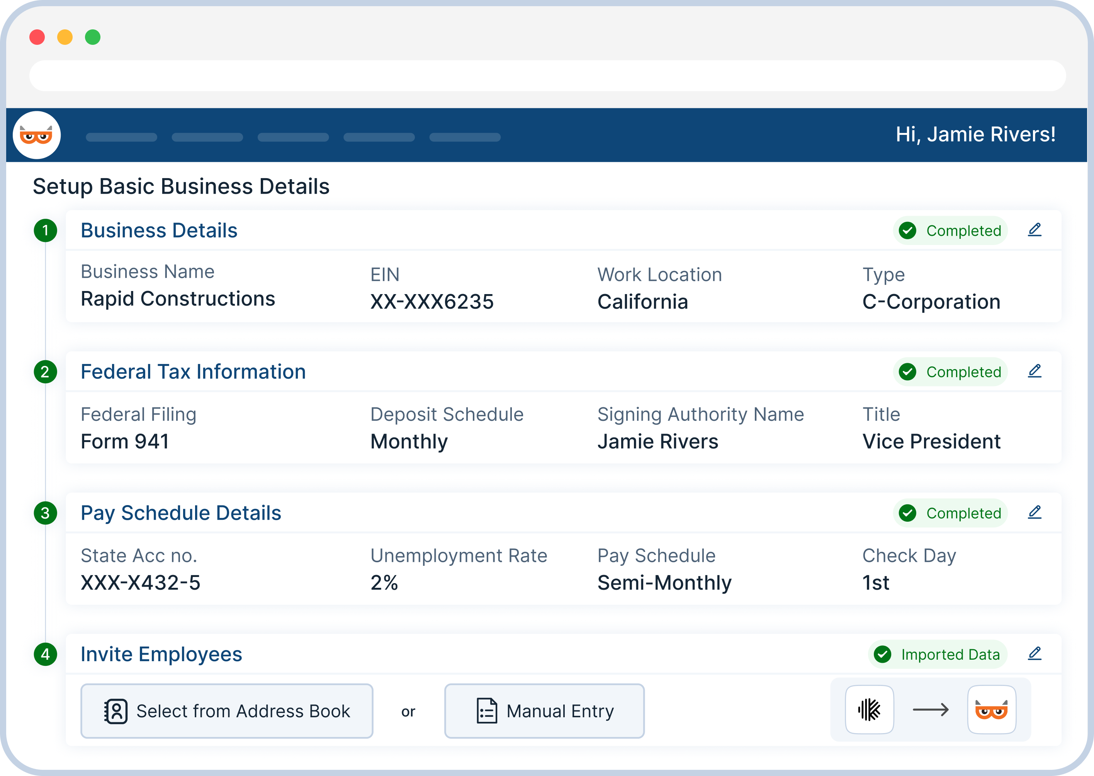
Task: Click inside the browser address bar
Action: [547, 75]
